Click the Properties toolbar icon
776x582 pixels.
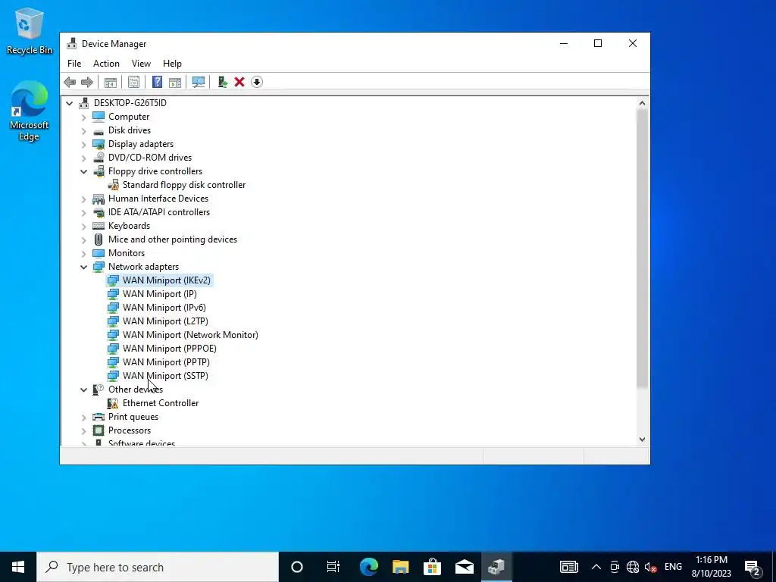click(133, 82)
